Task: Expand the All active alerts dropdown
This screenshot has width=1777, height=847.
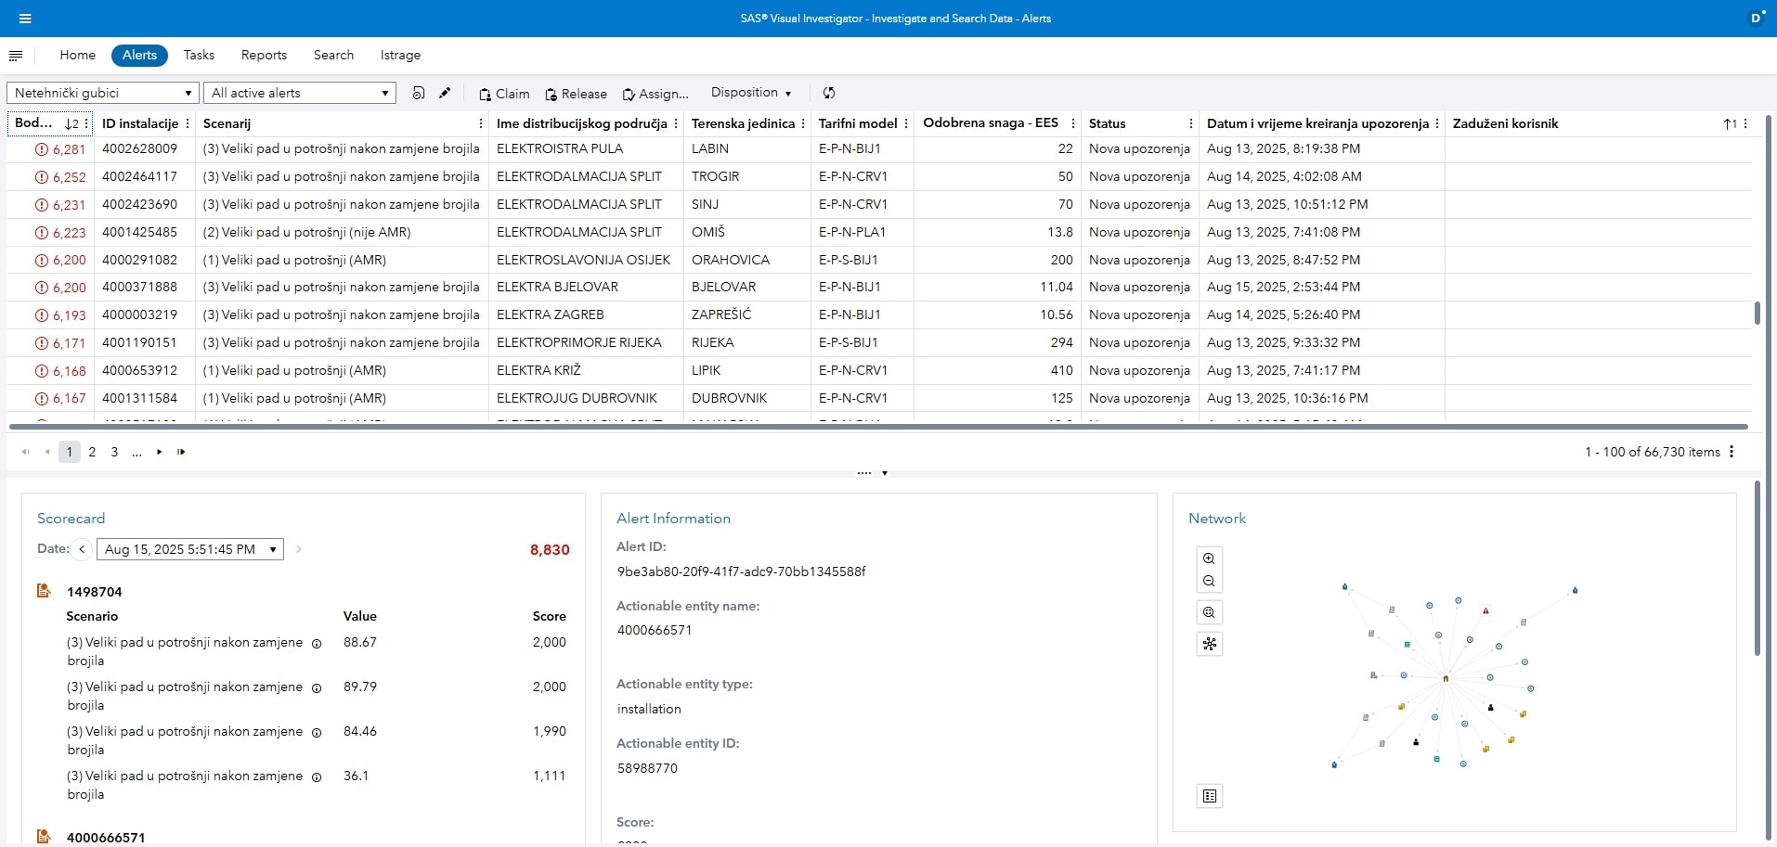Action: [299, 93]
